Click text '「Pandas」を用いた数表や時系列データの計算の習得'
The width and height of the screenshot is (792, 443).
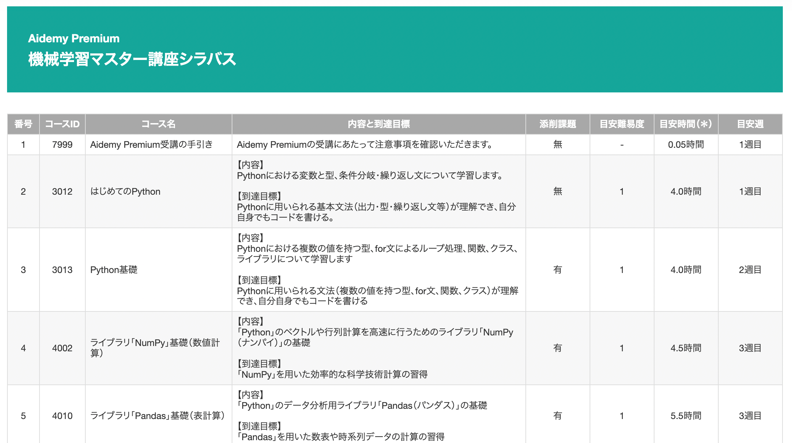pos(341,437)
